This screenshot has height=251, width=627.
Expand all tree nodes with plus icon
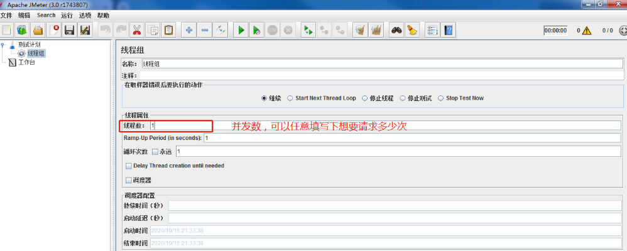pos(188,30)
